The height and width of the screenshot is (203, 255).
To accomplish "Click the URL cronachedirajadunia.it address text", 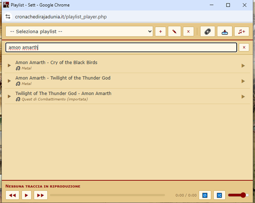I will pos(61,17).
